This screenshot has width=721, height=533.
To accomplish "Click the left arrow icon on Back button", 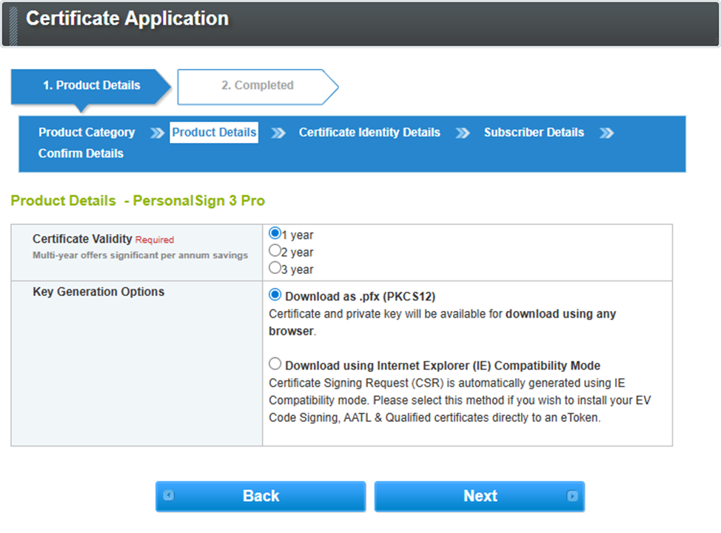I will pyautogui.click(x=169, y=496).
